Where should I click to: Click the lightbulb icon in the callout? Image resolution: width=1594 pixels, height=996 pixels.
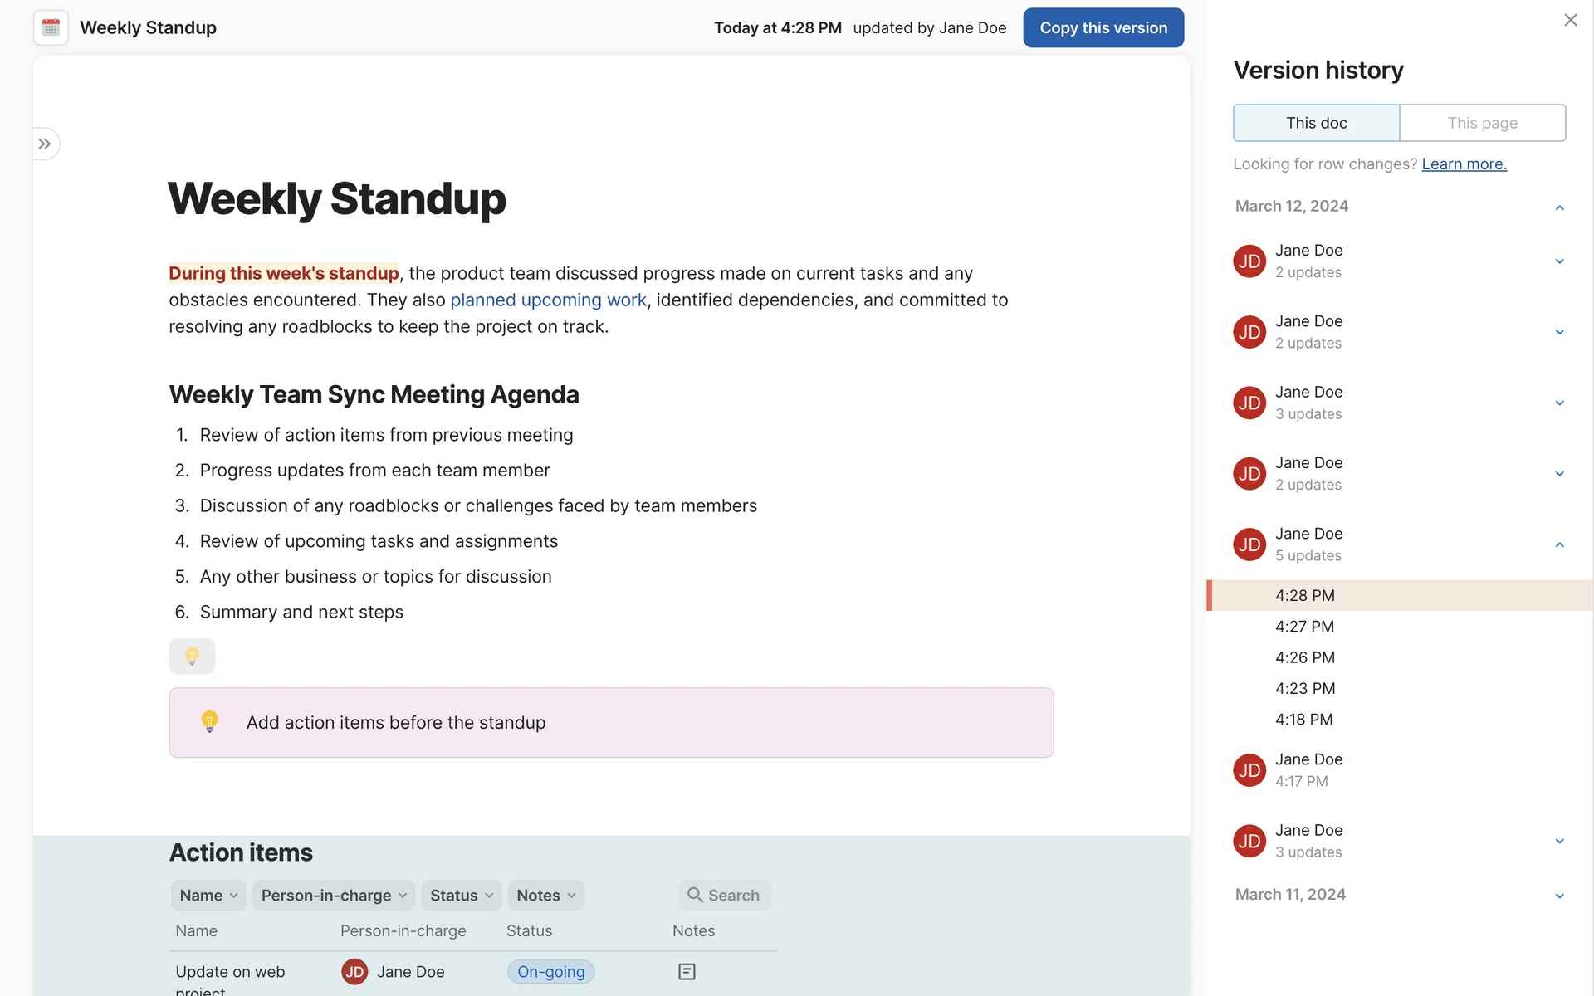click(210, 721)
